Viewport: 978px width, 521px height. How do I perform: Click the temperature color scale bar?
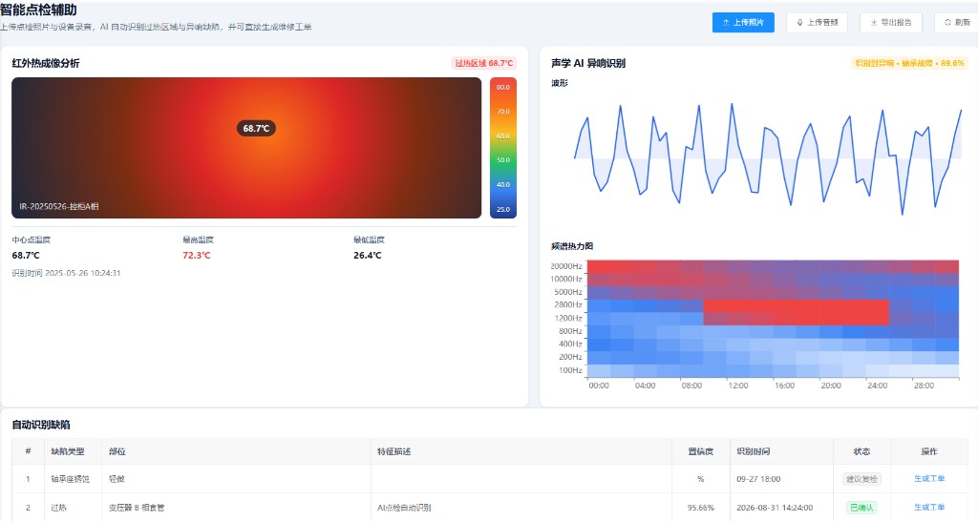503,148
